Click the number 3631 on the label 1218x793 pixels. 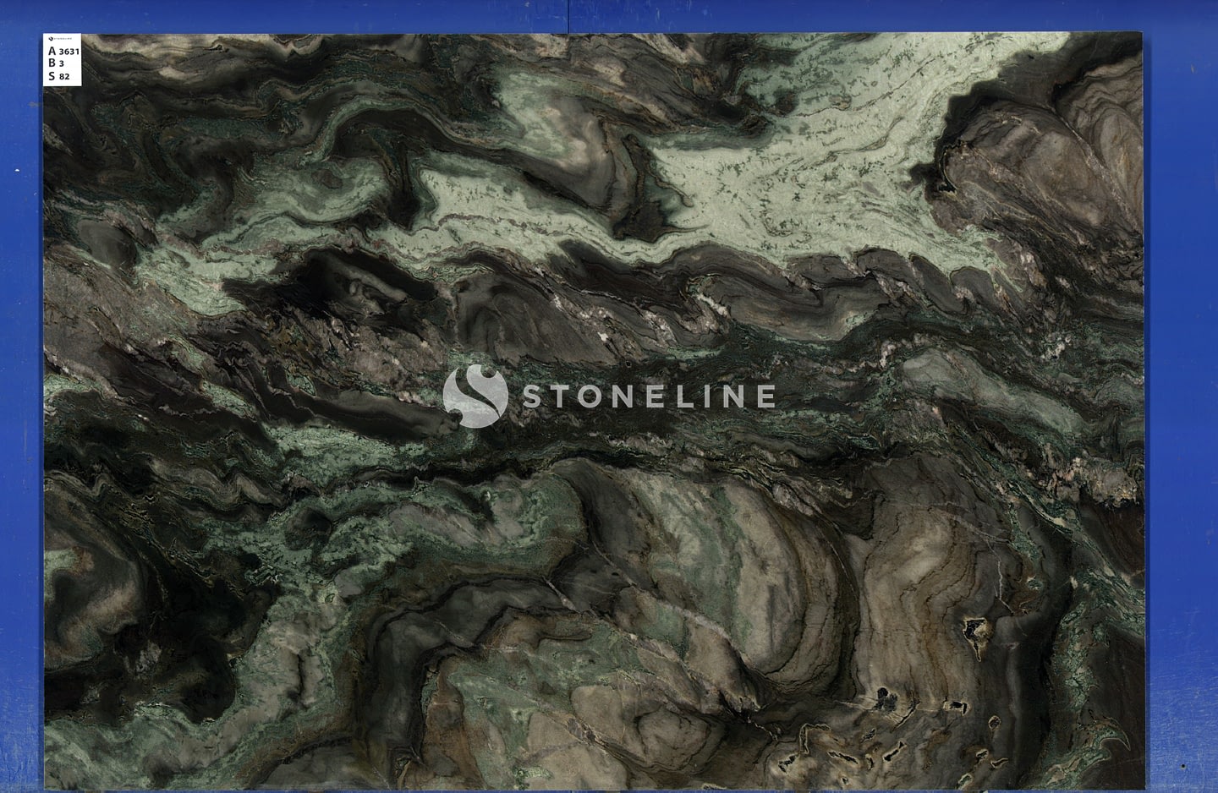pyautogui.click(x=69, y=52)
